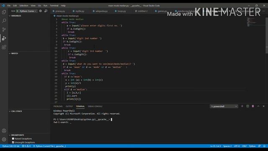Viewport: 268px width, 151px height.
Task: Click the mean mode median.py breadcrumb
Action: click(67, 16)
